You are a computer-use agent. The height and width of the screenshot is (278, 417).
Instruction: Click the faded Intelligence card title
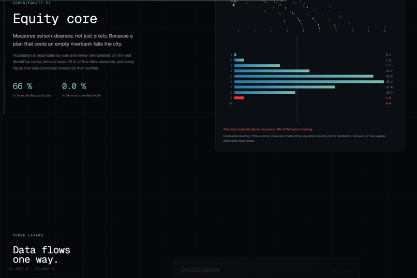[200, 270]
